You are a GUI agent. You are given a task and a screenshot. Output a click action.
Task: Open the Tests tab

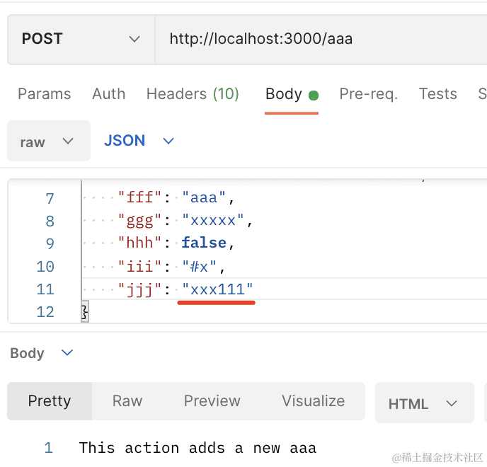[x=437, y=94]
